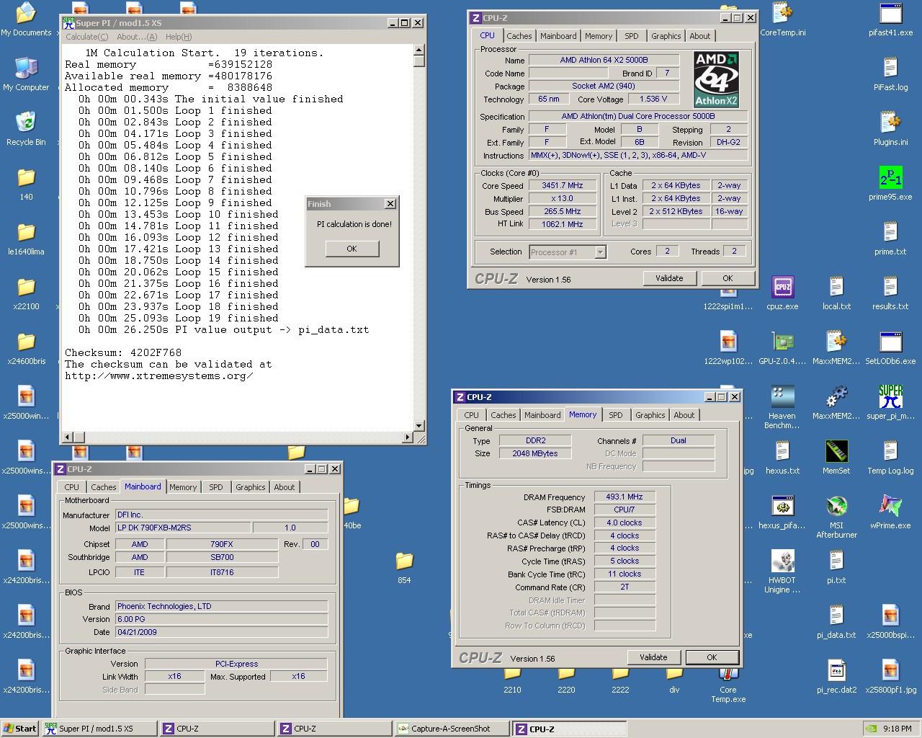The width and height of the screenshot is (922, 738).
Task: Launch SetLODb6.exe desktop icon
Action: 890,347
